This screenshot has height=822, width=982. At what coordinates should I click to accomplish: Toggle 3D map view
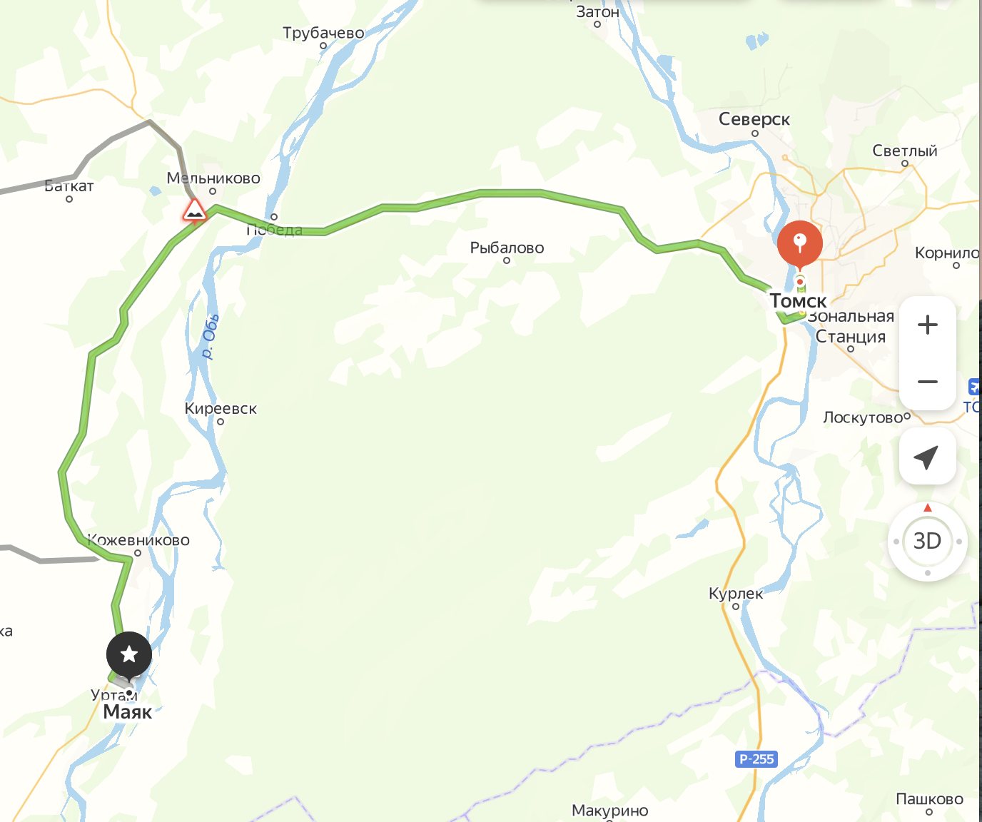point(927,541)
